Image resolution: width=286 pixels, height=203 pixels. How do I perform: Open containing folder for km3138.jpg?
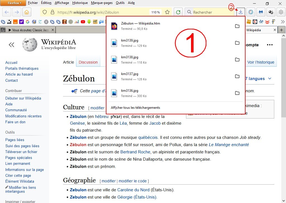tap(237, 60)
